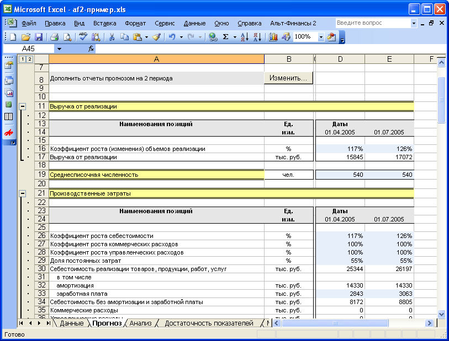Viewport: 449px width, 341px height.
Task: Collapse the Производственные затраты group
Action: coord(22,194)
